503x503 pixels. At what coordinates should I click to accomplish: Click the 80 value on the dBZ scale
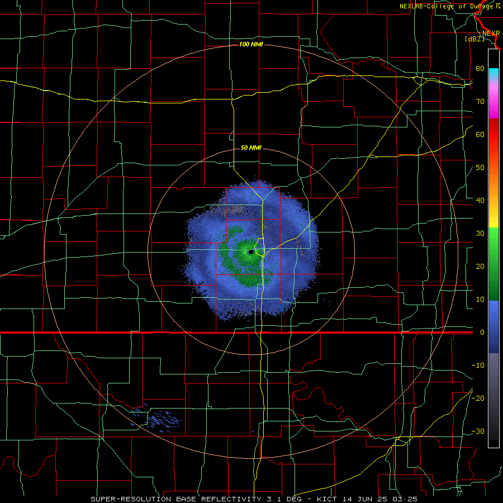(480, 68)
